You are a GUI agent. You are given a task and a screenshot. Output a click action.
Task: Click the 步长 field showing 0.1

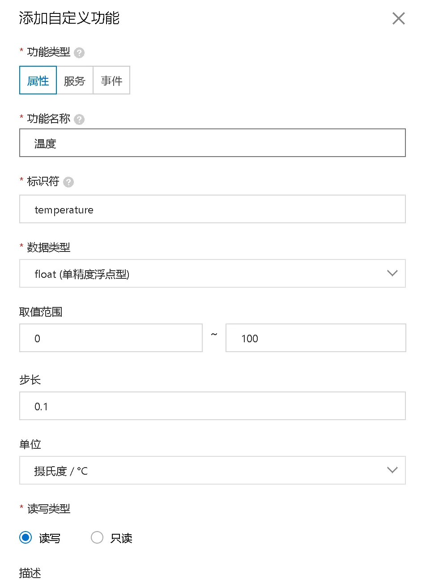pyautogui.click(x=213, y=406)
